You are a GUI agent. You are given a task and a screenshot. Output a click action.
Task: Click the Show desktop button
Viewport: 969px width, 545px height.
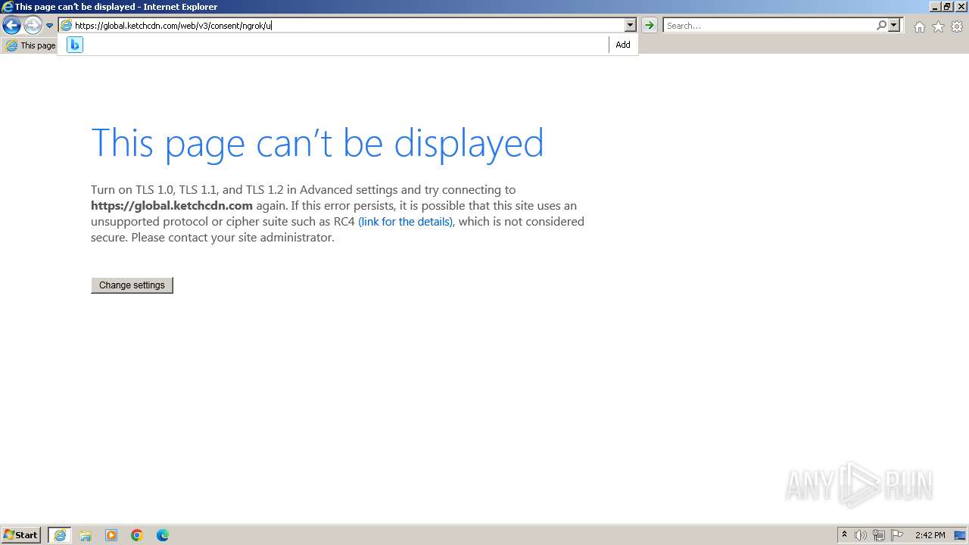click(961, 535)
